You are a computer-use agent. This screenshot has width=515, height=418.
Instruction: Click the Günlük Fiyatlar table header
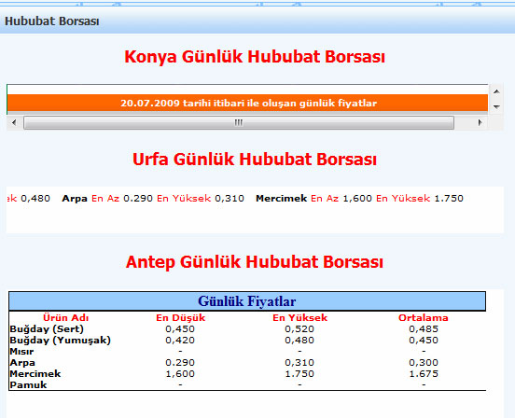point(247,301)
